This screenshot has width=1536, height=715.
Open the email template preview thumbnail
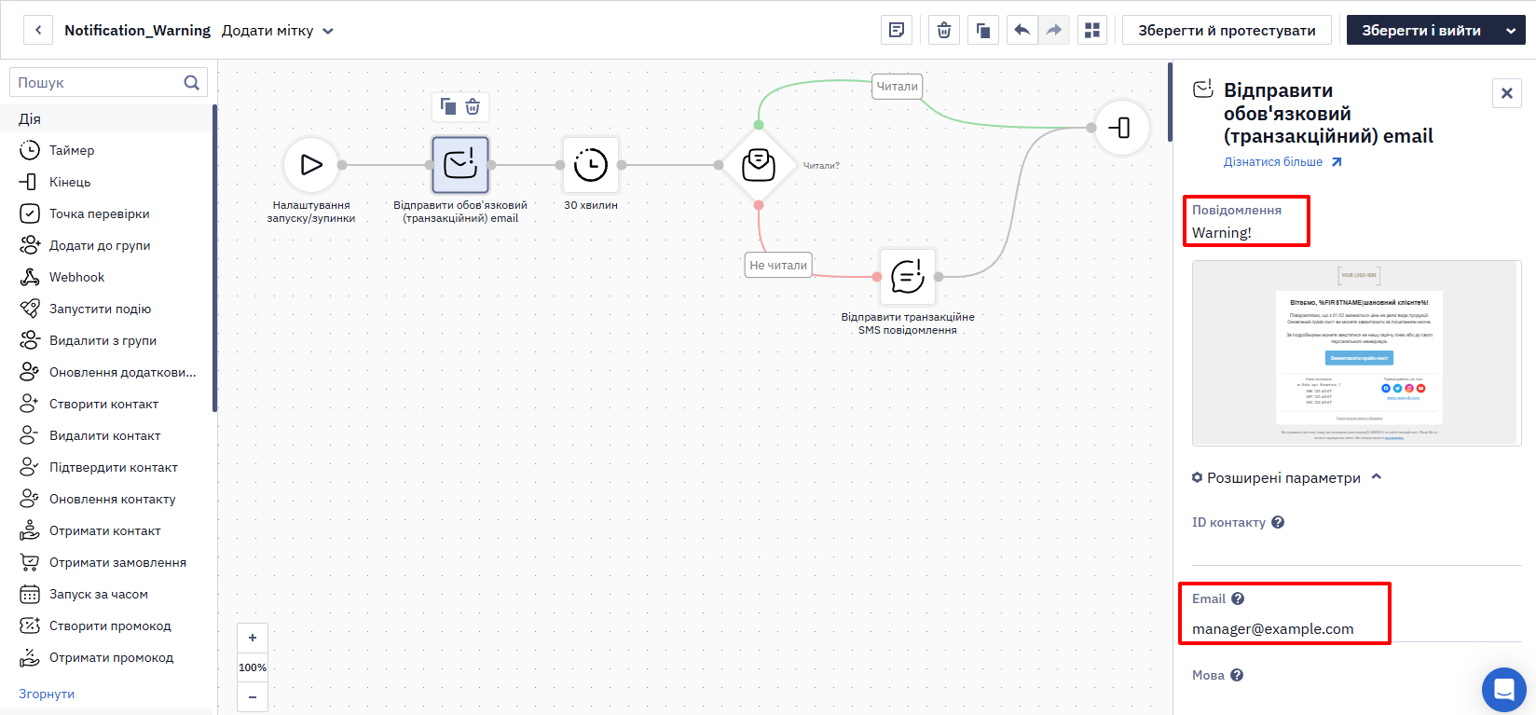1356,353
